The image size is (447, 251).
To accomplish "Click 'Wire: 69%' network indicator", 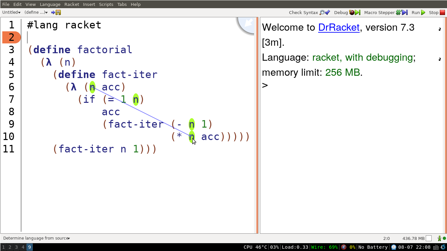I will [324, 247].
